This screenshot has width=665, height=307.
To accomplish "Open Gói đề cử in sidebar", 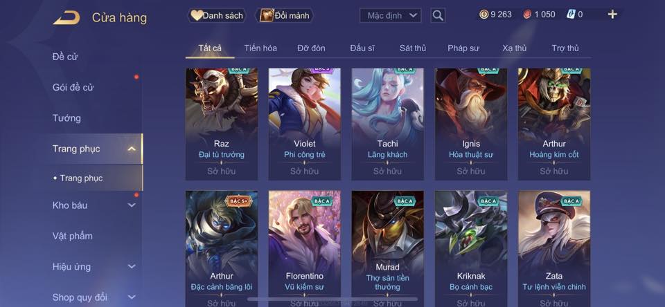I will pos(73,87).
